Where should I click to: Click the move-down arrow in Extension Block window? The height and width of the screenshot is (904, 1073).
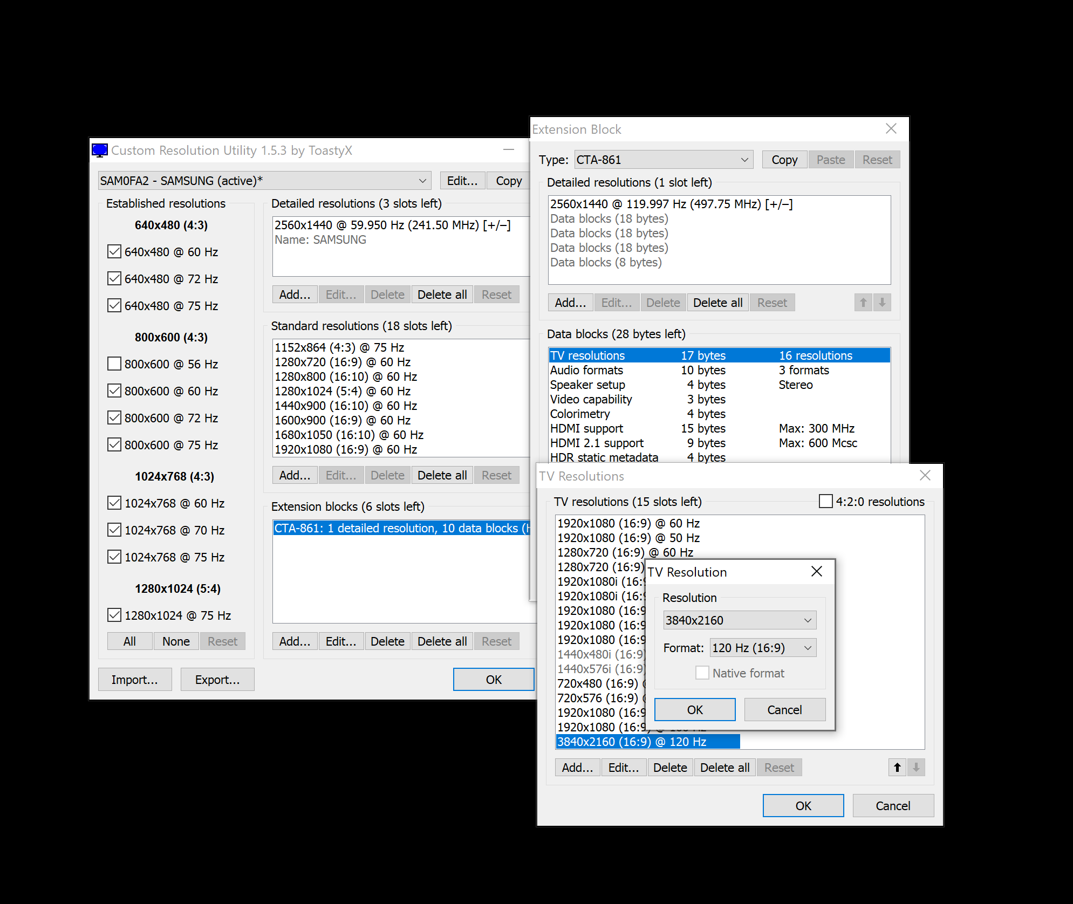coord(882,303)
